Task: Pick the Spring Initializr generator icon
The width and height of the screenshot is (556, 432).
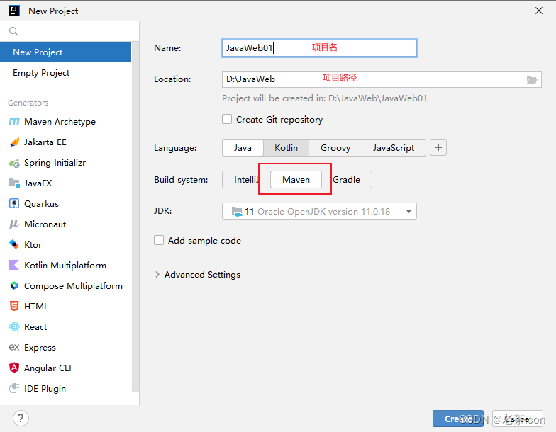Action: coord(14,163)
